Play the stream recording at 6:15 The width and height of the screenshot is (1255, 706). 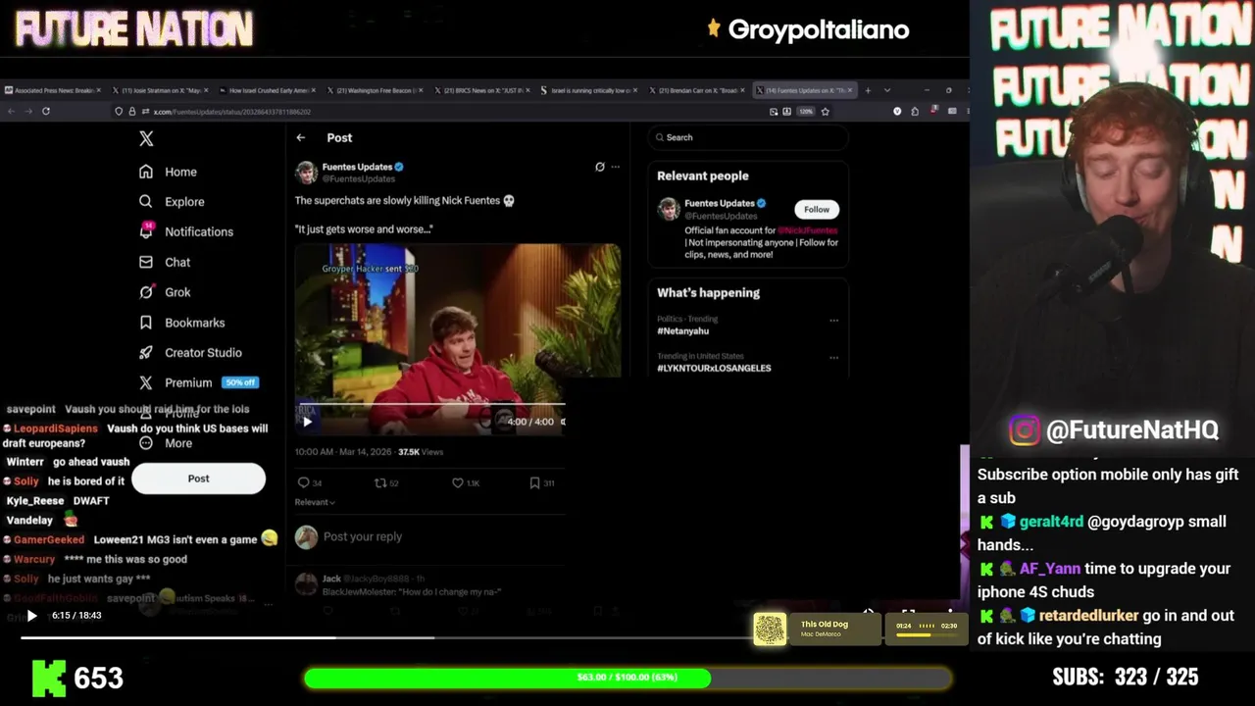tap(31, 616)
